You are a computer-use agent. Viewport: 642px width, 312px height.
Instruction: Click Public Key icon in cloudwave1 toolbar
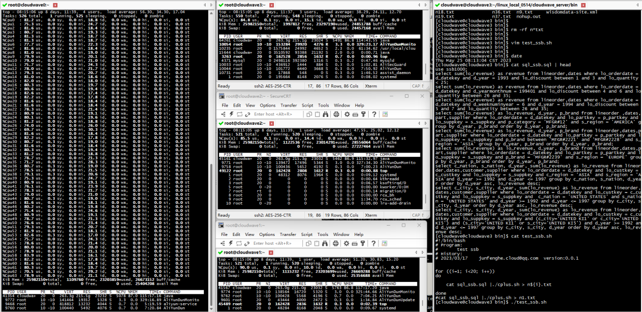pyautogui.click(x=362, y=243)
